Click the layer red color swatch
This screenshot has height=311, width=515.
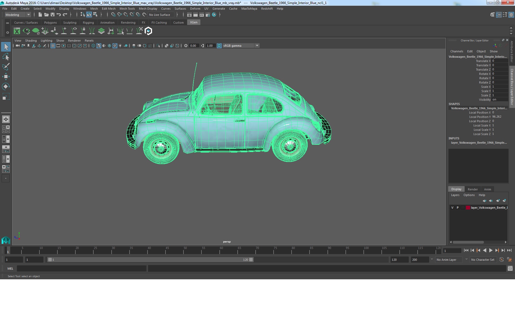point(468,208)
